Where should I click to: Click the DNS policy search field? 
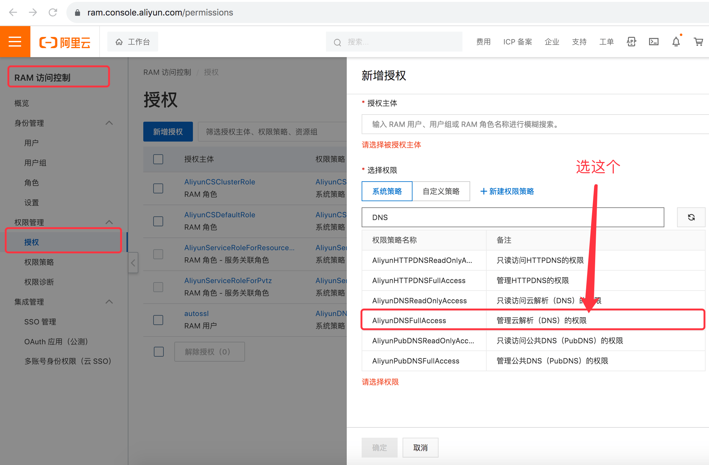pos(513,217)
